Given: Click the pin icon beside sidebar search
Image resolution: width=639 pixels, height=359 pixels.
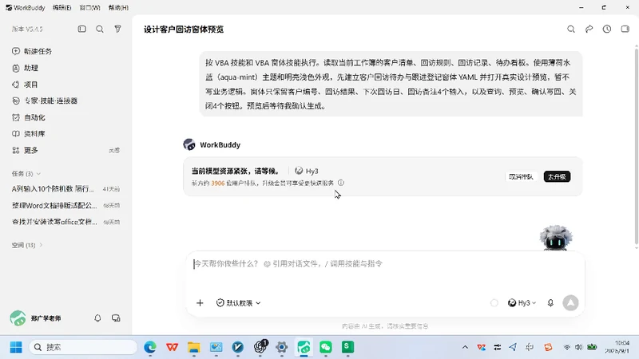Looking at the screenshot, I should (117, 29).
